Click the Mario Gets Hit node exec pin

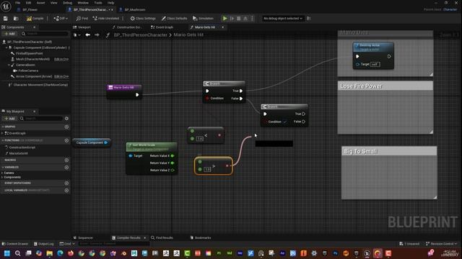pos(137,95)
